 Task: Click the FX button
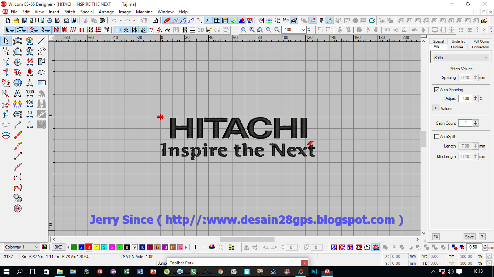click(x=436, y=237)
